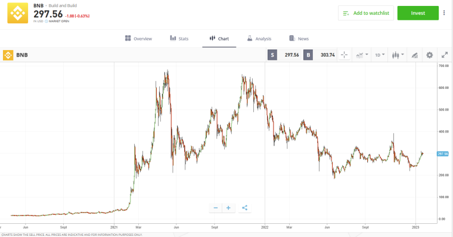
Task: Share the chart via share icon
Action: [245, 208]
